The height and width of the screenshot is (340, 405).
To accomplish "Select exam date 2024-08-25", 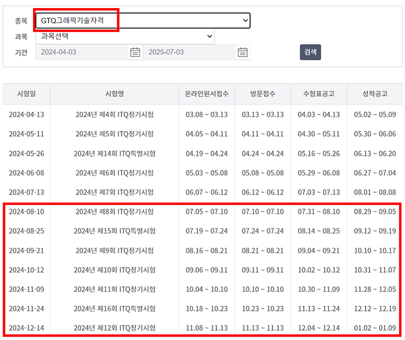I will pos(27,231).
